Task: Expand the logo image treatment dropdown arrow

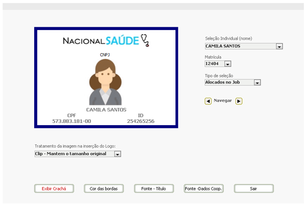Action: 117,154
